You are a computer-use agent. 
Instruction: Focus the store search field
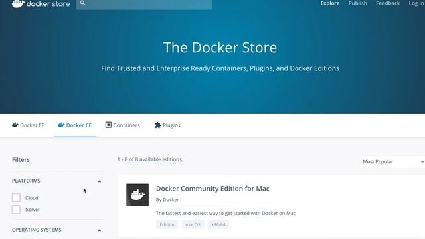click(x=144, y=4)
